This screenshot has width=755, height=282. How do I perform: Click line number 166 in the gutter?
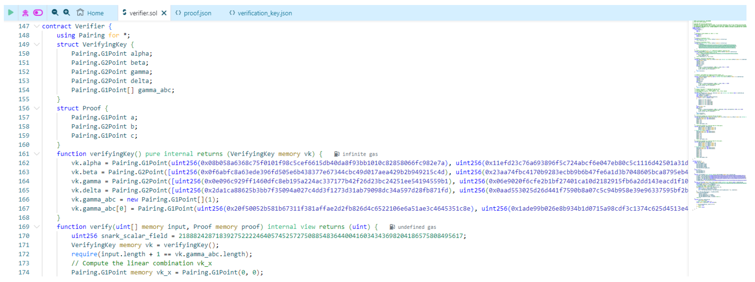tap(24, 200)
